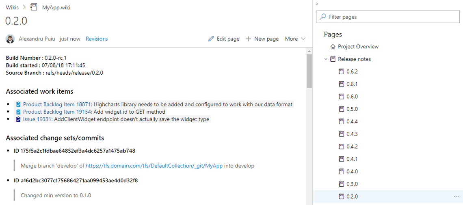
Task: Open the MyApp.wiki breadcrumb
Action: click(x=56, y=8)
